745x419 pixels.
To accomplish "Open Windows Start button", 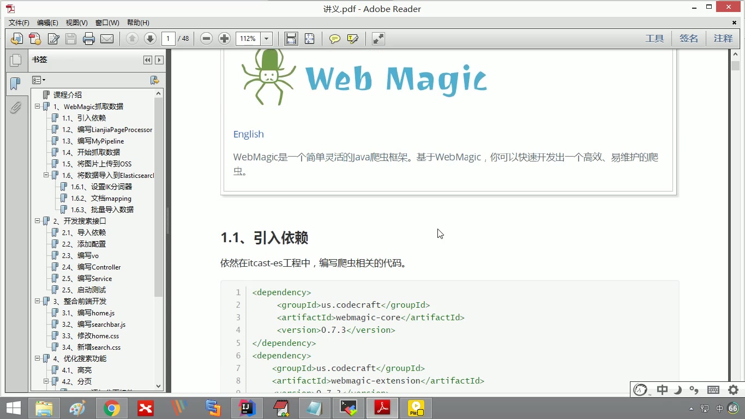I will (13, 408).
